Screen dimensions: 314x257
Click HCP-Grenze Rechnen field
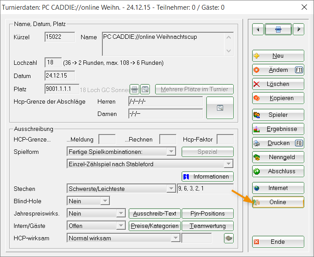coord(168,139)
